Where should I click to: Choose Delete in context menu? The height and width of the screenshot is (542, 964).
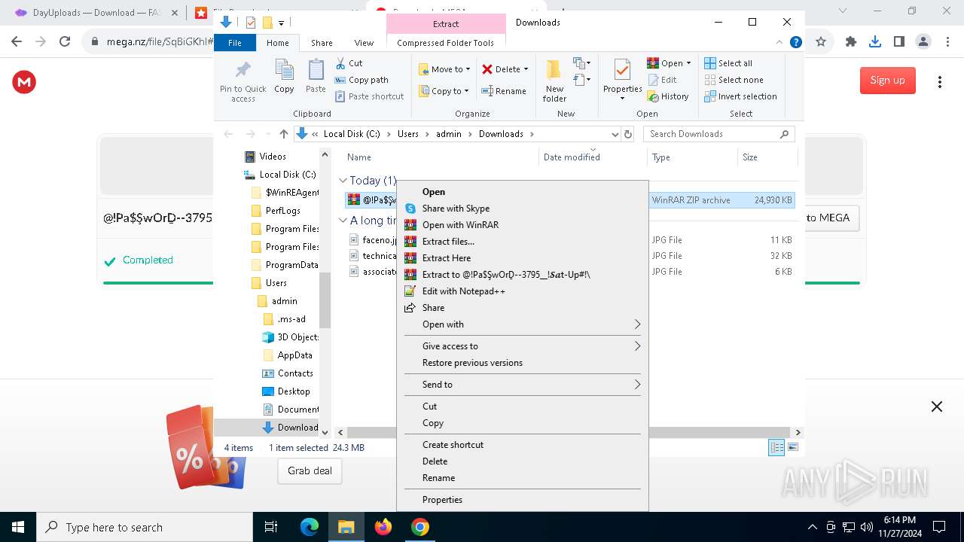pos(522,461)
